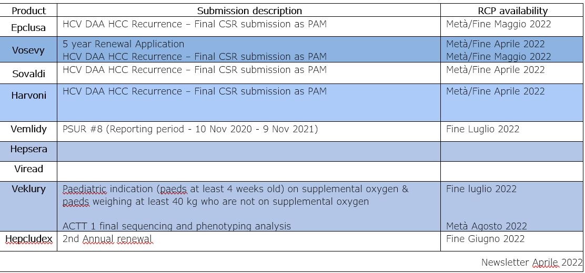Select the Vosevy product cell
This screenshot has height=273, width=585.
29,50
